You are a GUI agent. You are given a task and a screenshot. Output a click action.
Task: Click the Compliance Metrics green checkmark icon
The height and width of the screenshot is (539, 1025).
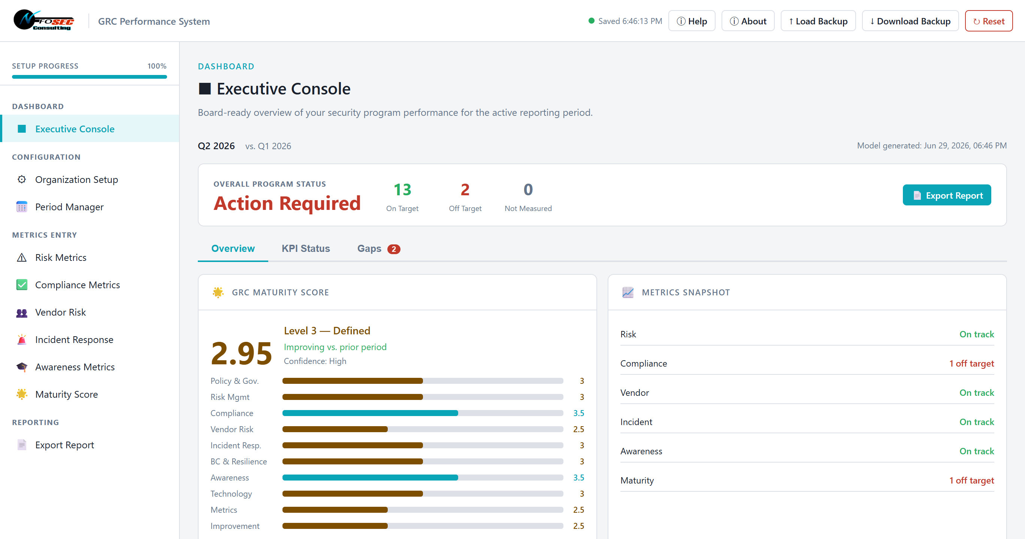click(22, 284)
